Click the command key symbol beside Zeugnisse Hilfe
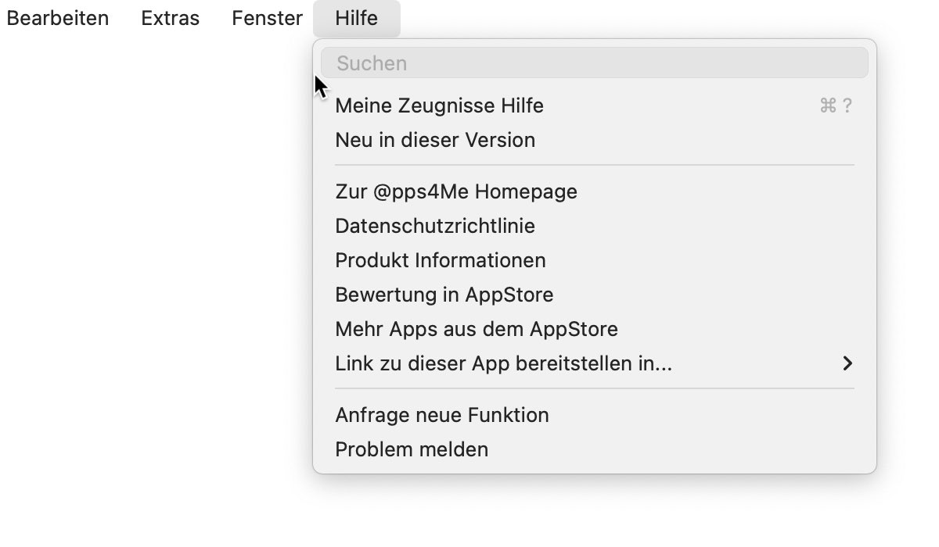This screenshot has width=939, height=547. [828, 105]
